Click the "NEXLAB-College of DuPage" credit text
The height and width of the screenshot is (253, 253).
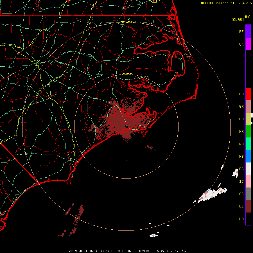click(x=224, y=3)
